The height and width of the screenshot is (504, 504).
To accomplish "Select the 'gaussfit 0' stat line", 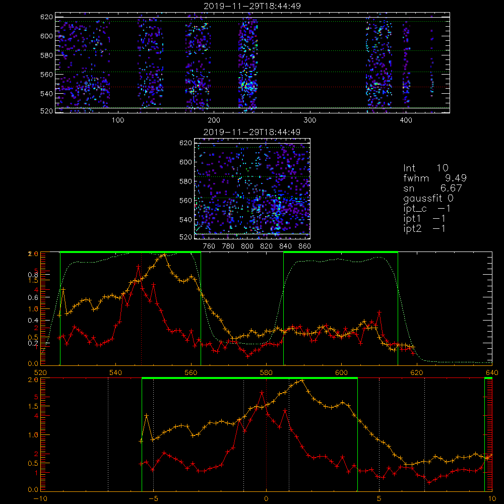I will point(428,198).
